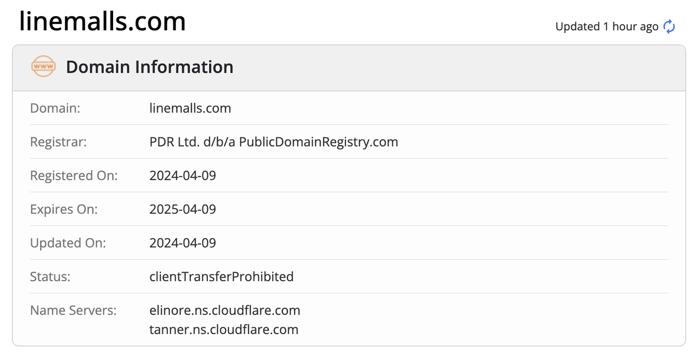Click the "Registrar:" row label
Screen dimensions: 693x355
click(x=58, y=142)
